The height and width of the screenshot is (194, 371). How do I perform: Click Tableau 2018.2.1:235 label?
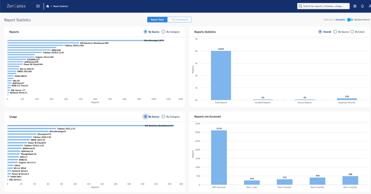click(x=53, y=52)
